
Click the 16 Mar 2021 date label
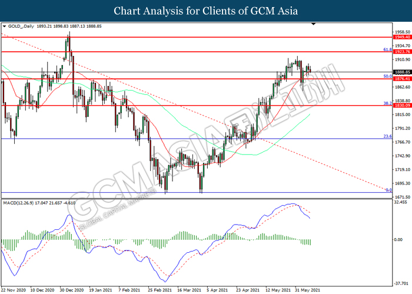(x=189, y=290)
